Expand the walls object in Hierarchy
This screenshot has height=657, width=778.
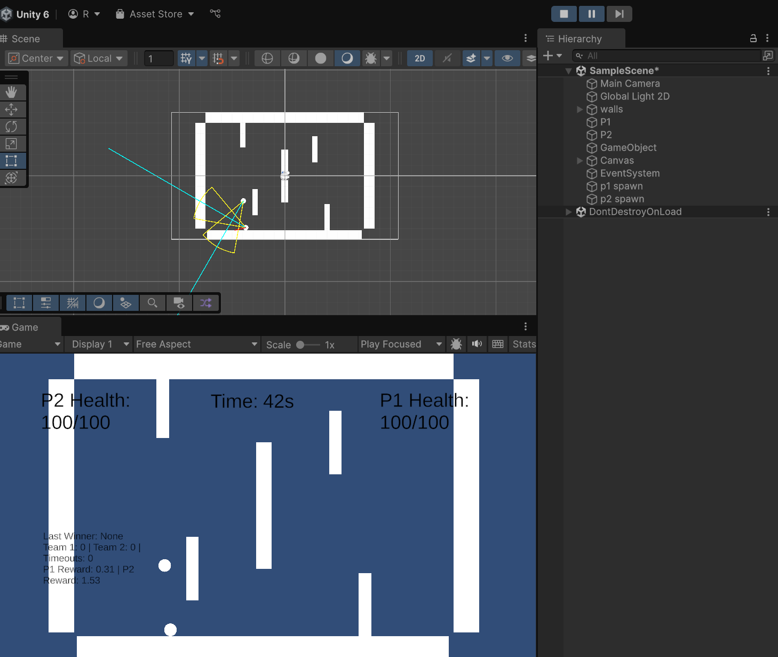click(x=580, y=109)
